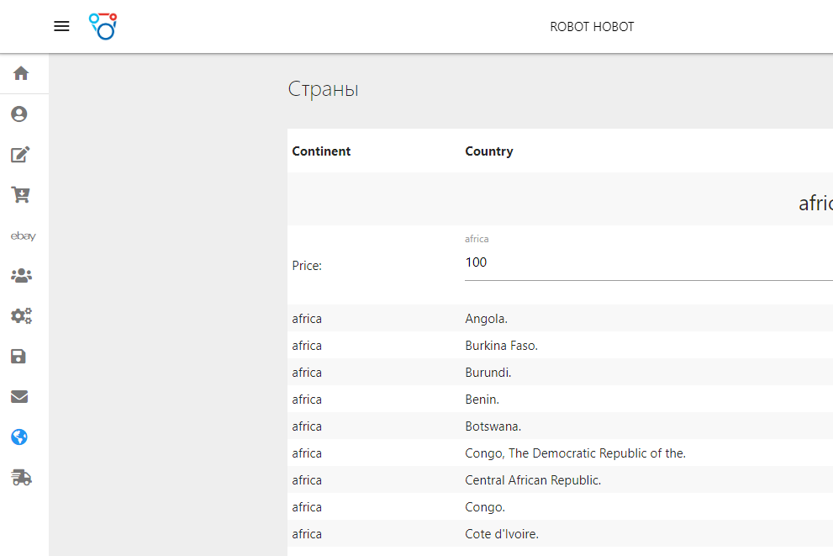This screenshot has height=556, width=833.
Task: Click the Robot Hobot logo
Action: (103, 26)
